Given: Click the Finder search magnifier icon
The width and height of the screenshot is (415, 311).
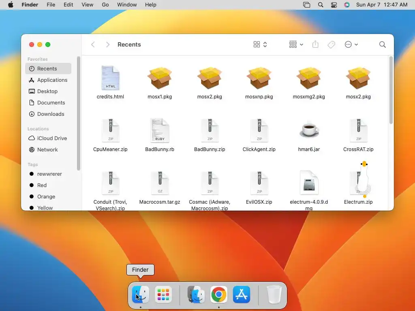Looking at the screenshot, I should (382, 45).
